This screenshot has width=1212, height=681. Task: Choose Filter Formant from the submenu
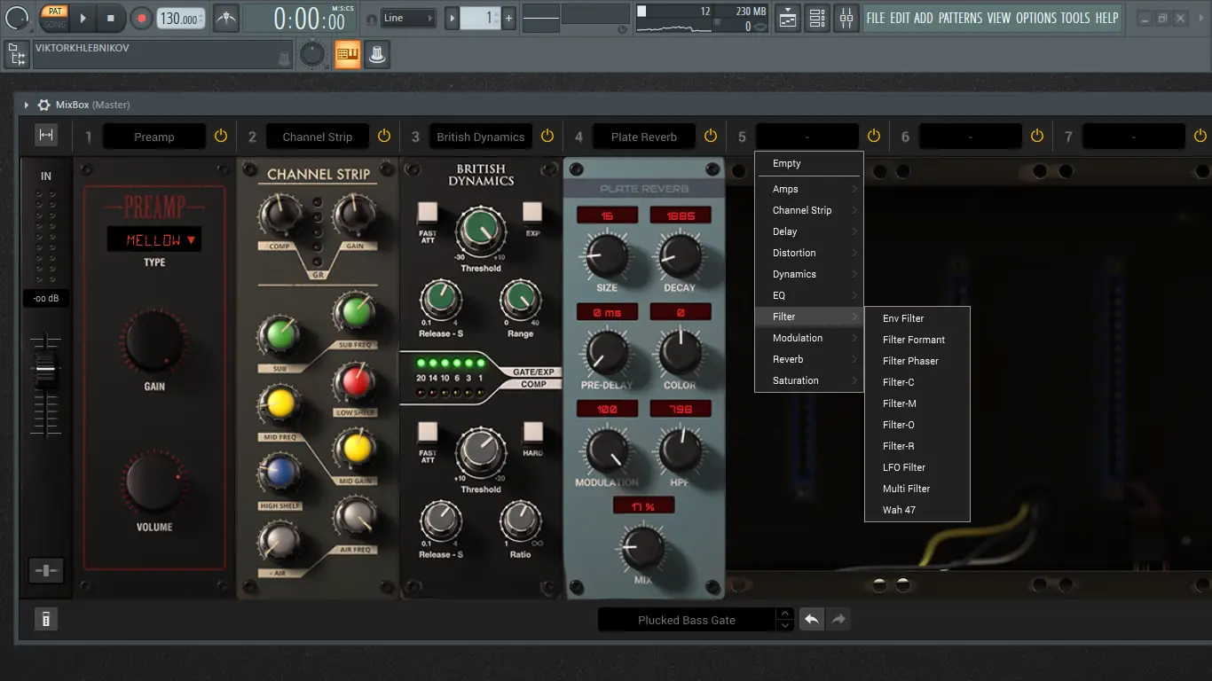[917, 340]
